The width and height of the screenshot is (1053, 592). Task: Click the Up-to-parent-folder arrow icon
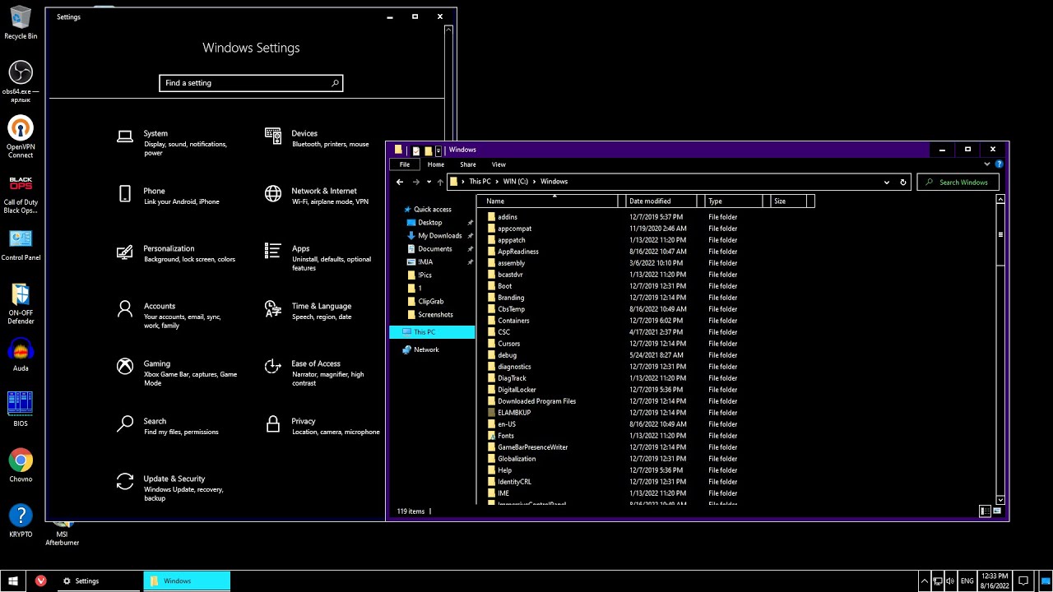click(442, 182)
